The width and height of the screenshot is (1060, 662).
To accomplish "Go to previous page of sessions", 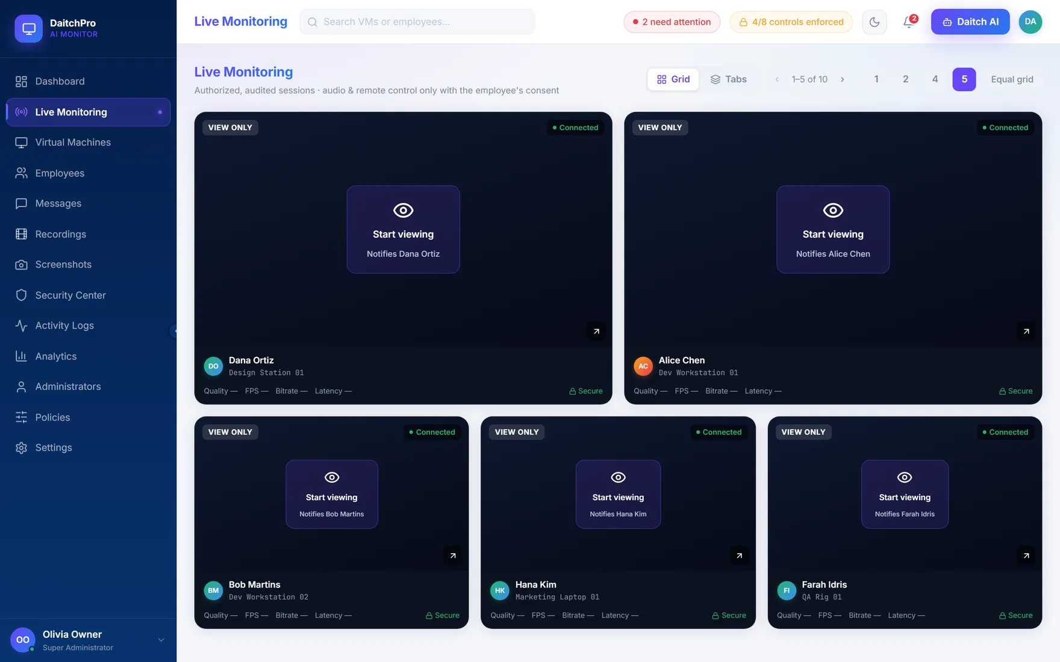I will [x=777, y=79].
